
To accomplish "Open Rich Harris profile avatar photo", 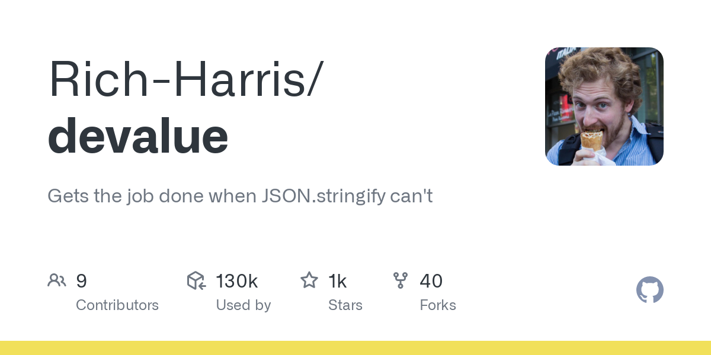I will (x=604, y=106).
